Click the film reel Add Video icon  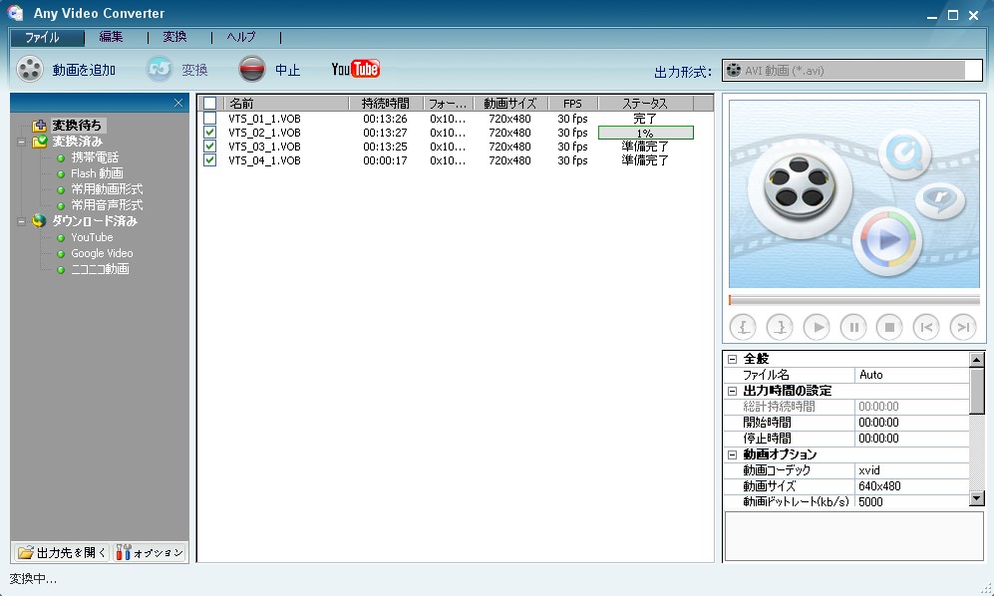(x=30, y=69)
